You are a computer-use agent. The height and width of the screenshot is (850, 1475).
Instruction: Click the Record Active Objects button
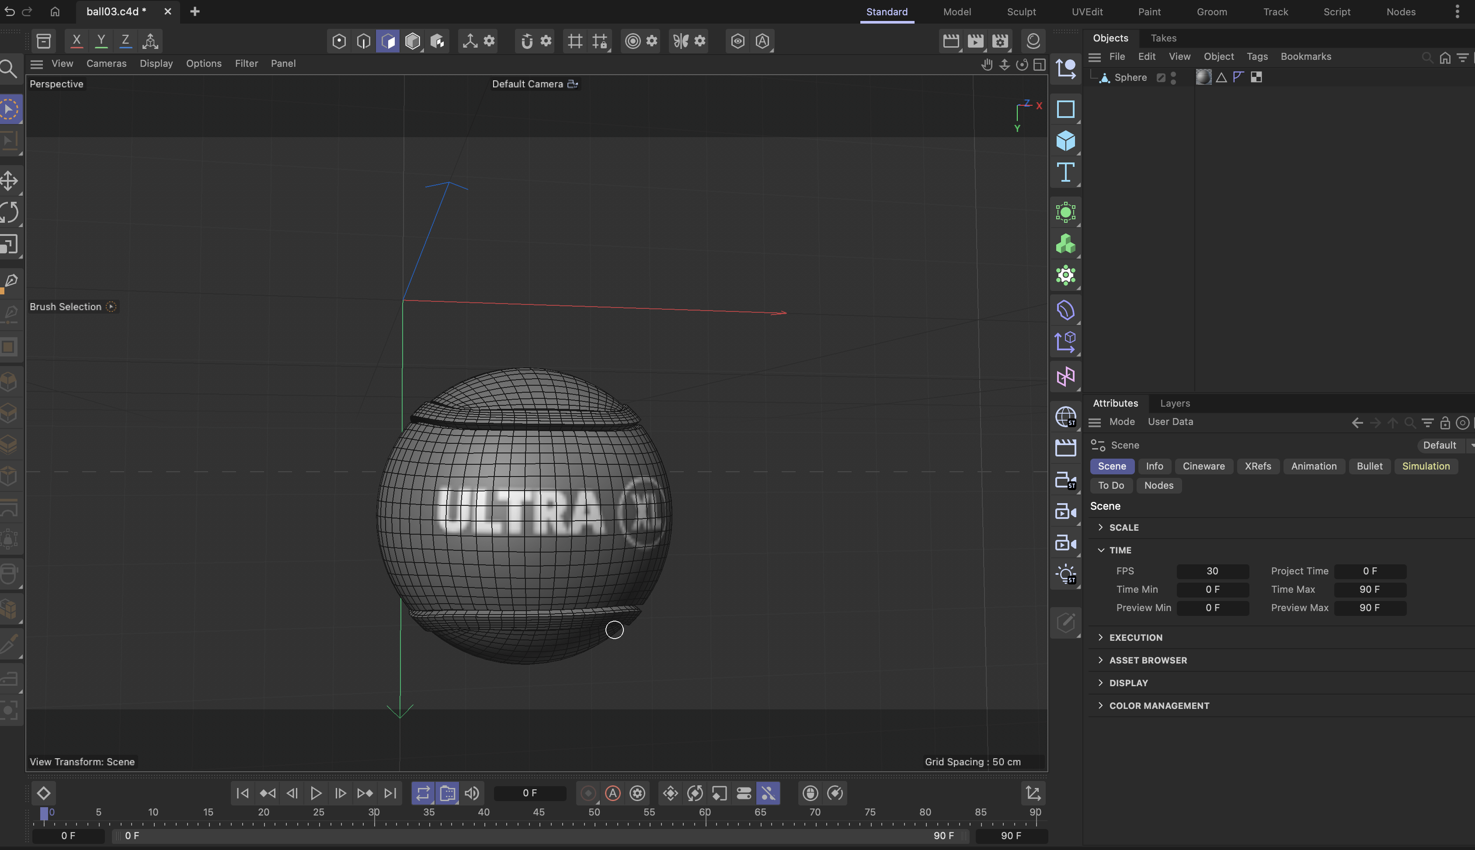click(x=588, y=793)
